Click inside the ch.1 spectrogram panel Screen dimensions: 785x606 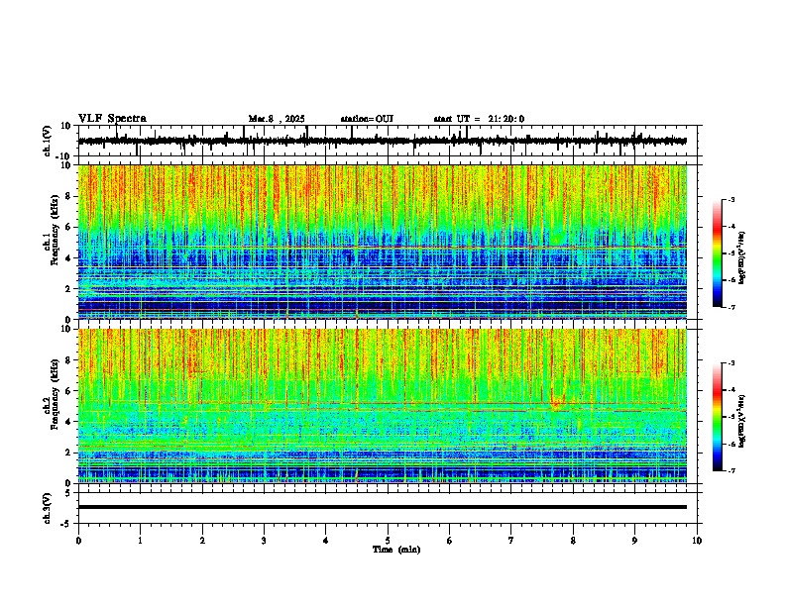pos(382,242)
